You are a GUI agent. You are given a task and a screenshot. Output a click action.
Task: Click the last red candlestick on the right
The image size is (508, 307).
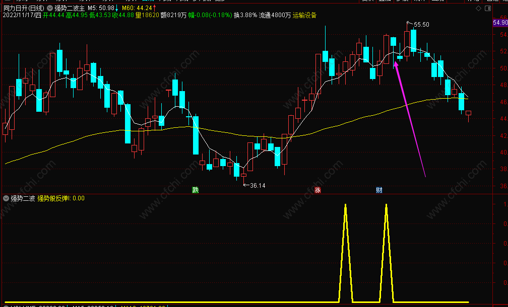[469, 113]
